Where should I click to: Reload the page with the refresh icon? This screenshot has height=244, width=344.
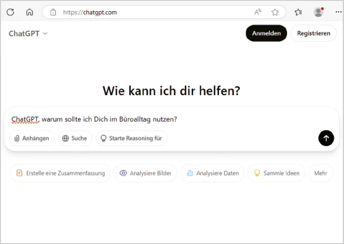click(10, 12)
